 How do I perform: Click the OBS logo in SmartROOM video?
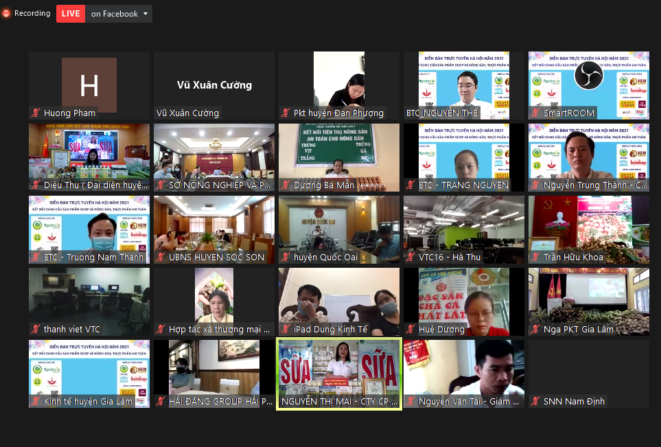tap(588, 76)
